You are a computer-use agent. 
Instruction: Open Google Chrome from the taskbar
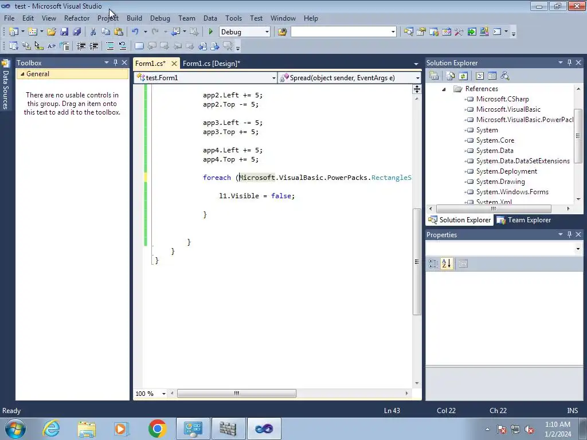point(158,429)
